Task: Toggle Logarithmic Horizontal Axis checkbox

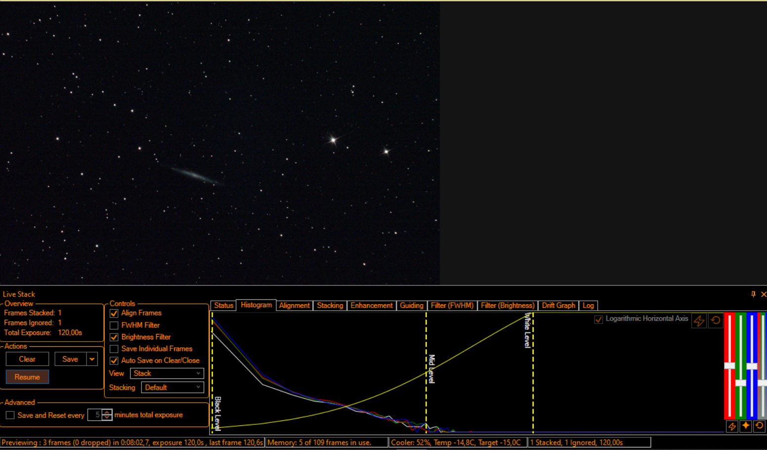Action: [x=598, y=319]
